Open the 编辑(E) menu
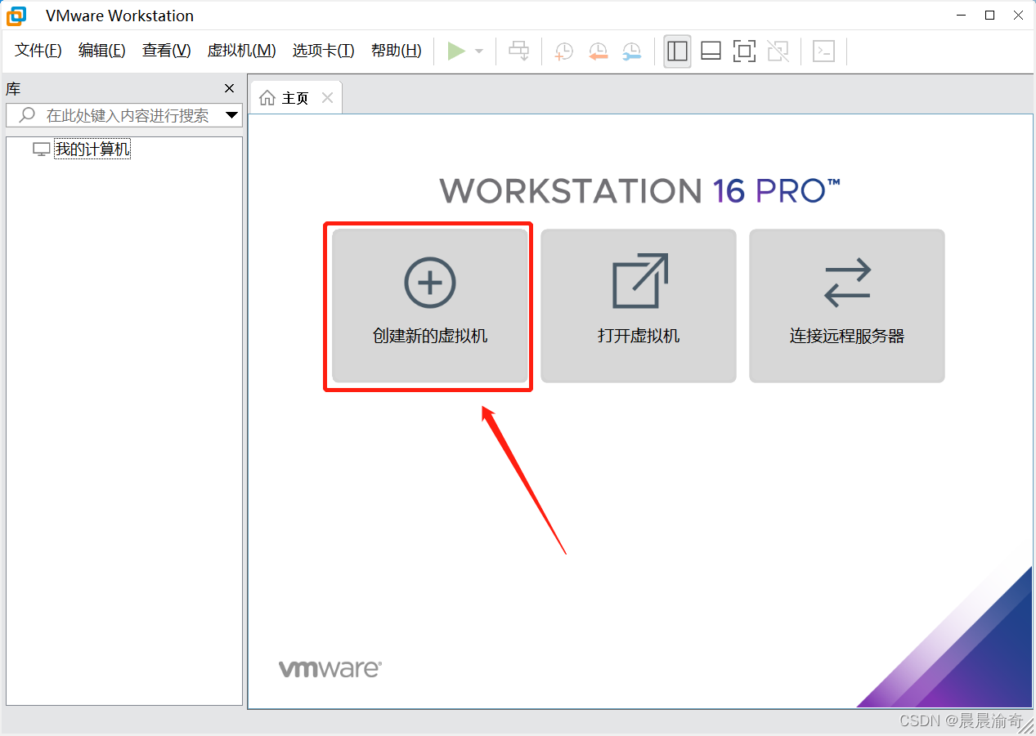The width and height of the screenshot is (1036, 736). (x=102, y=51)
